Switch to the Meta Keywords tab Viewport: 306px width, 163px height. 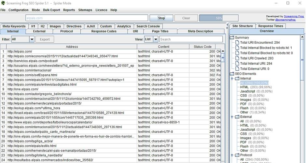tap(14, 26)
